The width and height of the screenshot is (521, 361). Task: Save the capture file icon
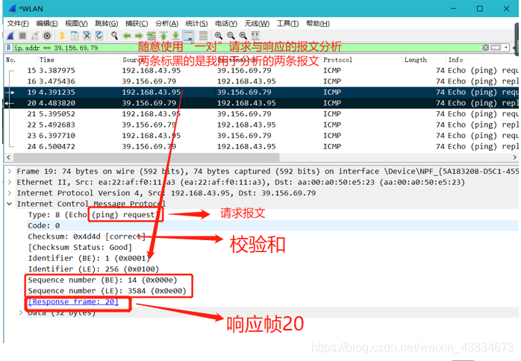pos(75,36)
